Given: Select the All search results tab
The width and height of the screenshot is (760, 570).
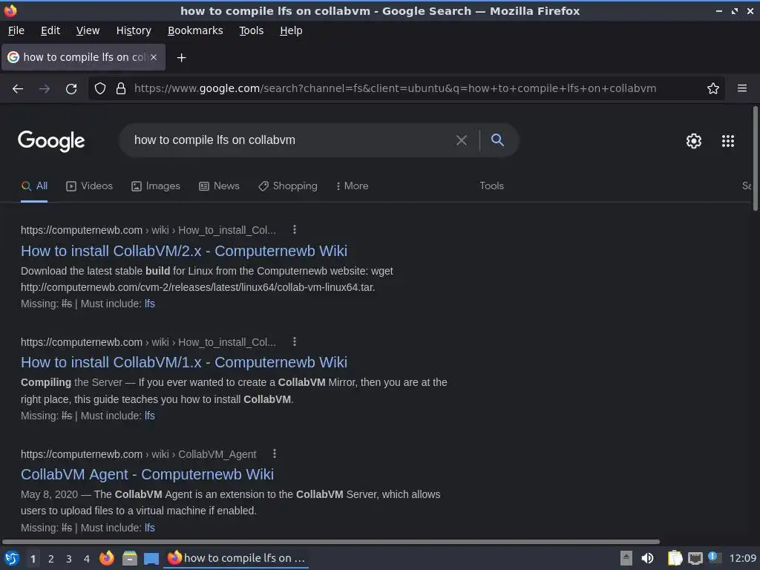Looking at the screenshot, I should (34, 186).
